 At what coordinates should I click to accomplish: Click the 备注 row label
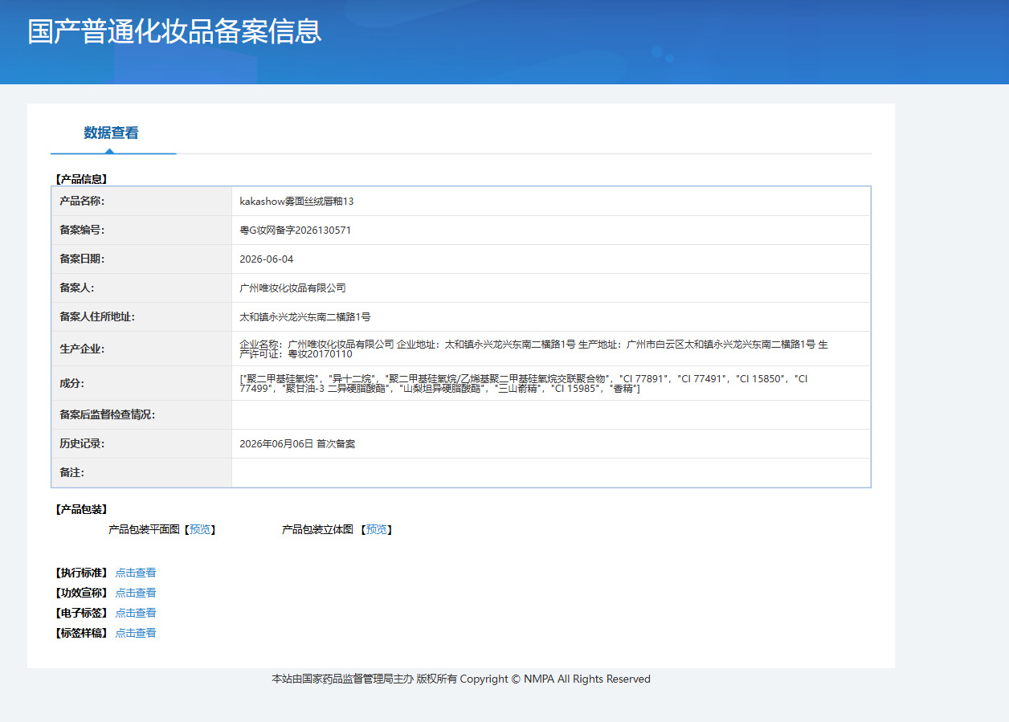[x=71, y=473]
